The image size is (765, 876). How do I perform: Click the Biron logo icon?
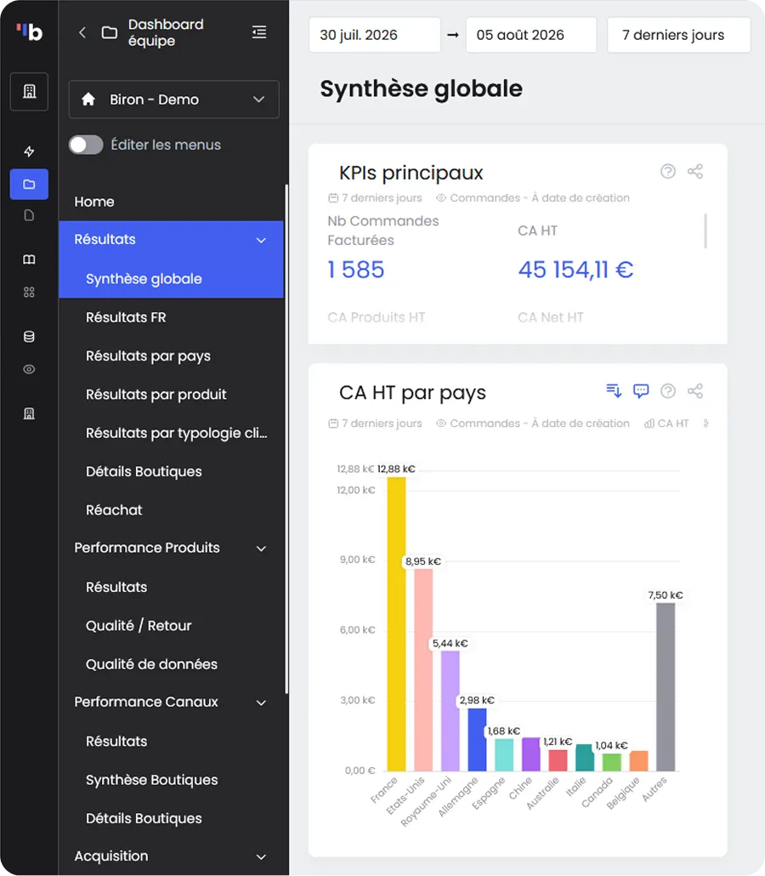29,31
